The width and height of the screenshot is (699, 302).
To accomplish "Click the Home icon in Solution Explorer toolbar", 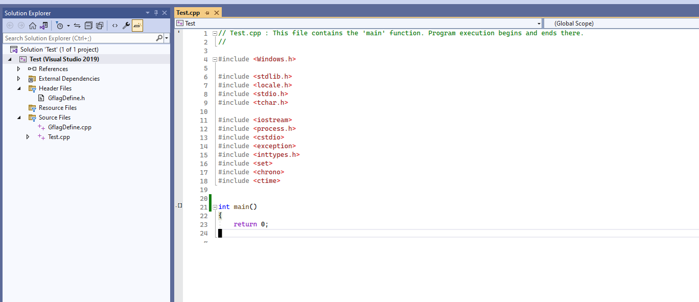I will 33,26.
